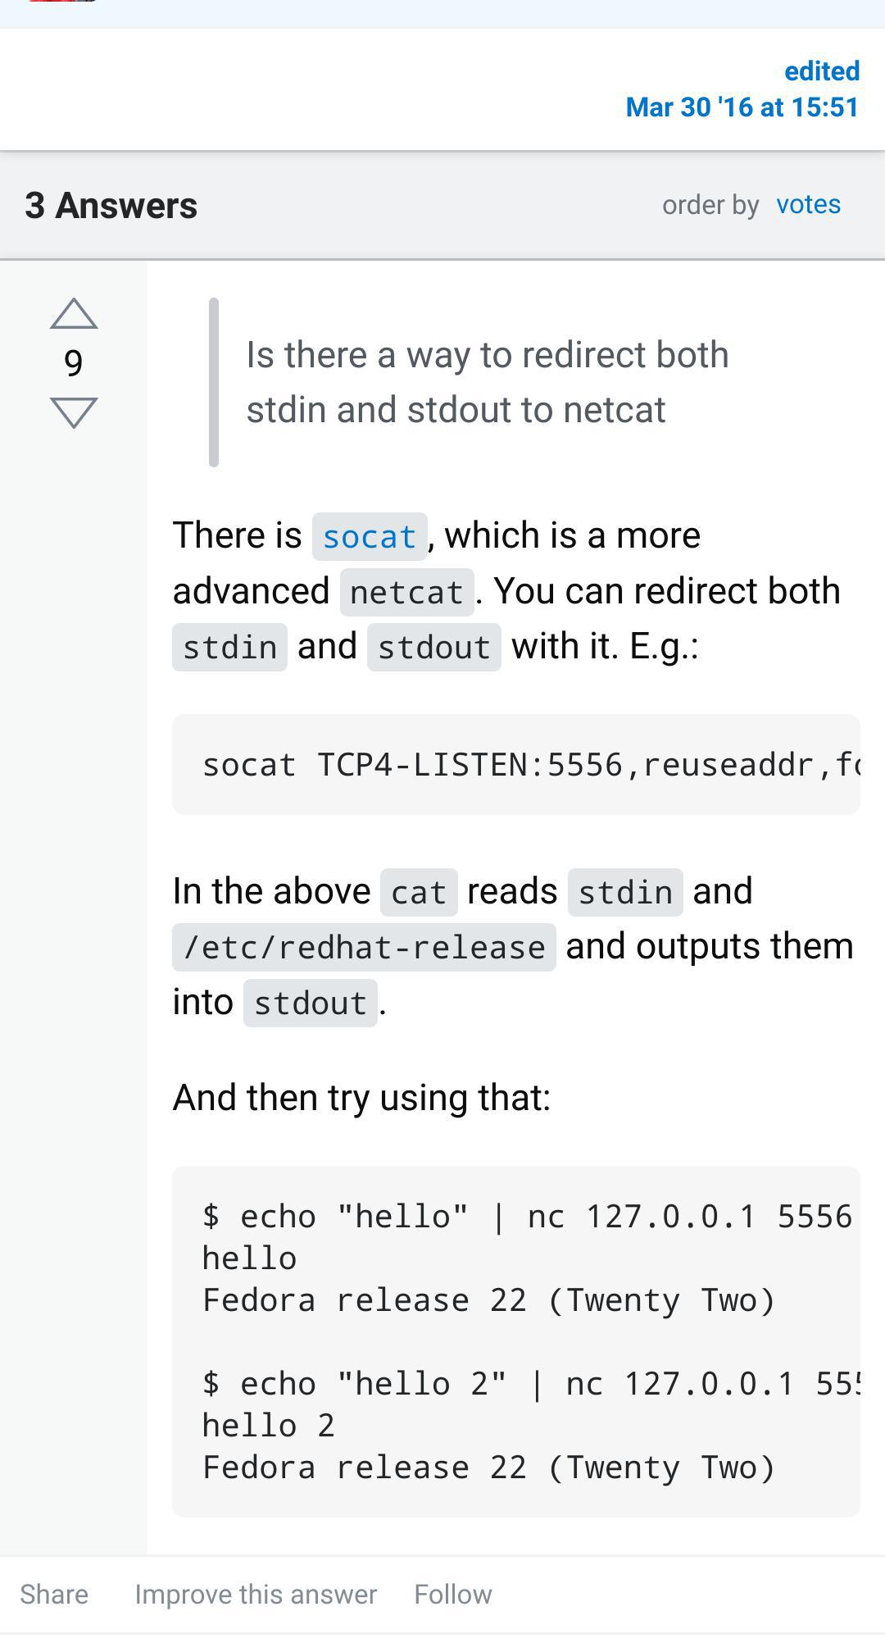Click the echo hello nc output block
The width and height of the screenshot is (885, 1643).
[x=515, y=1341]
